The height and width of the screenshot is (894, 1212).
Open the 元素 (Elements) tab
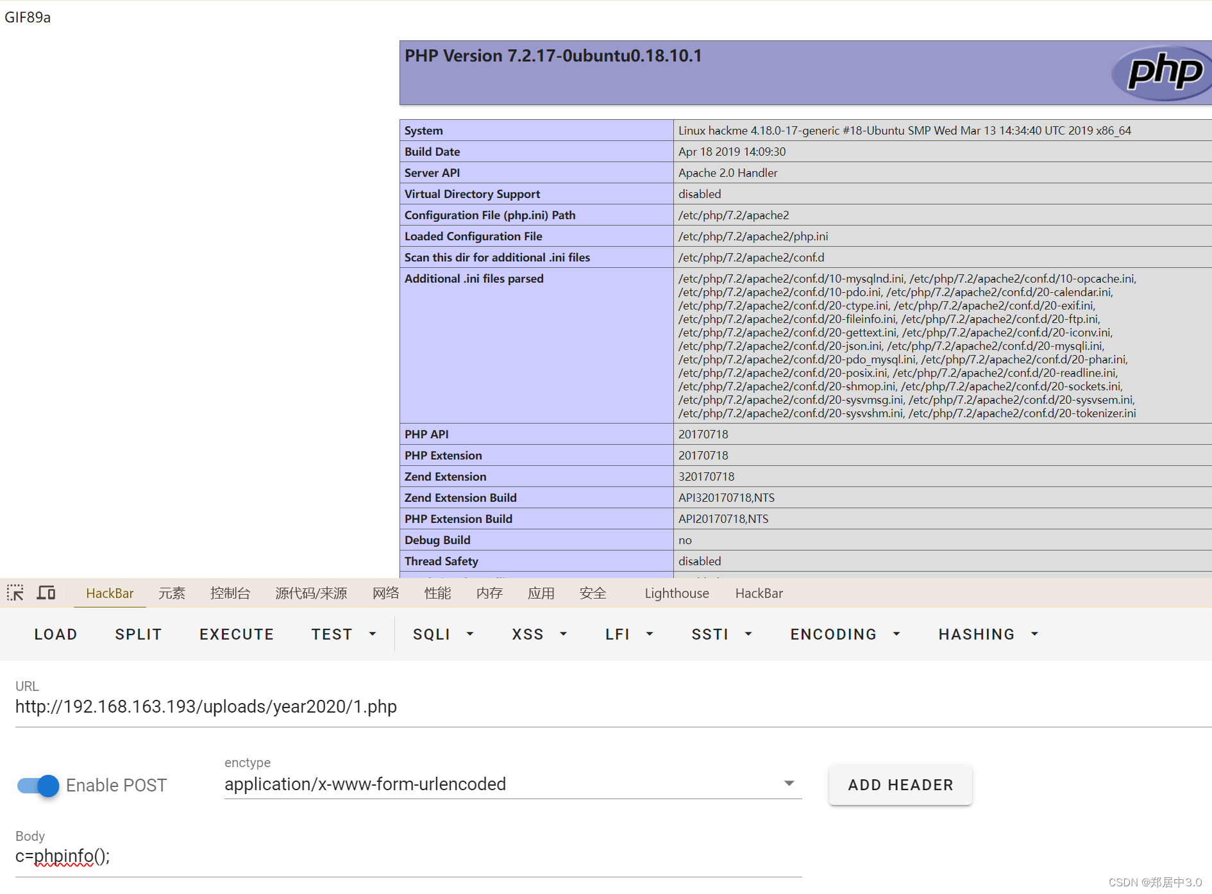[x=172, y=593]
